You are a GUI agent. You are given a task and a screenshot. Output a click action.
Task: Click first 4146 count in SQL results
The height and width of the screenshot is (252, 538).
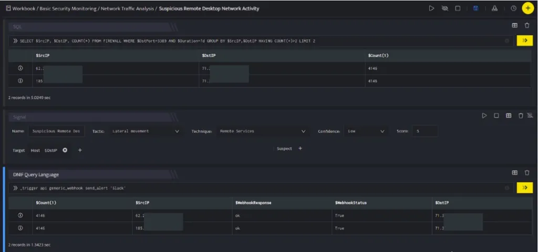coord(373,69)
